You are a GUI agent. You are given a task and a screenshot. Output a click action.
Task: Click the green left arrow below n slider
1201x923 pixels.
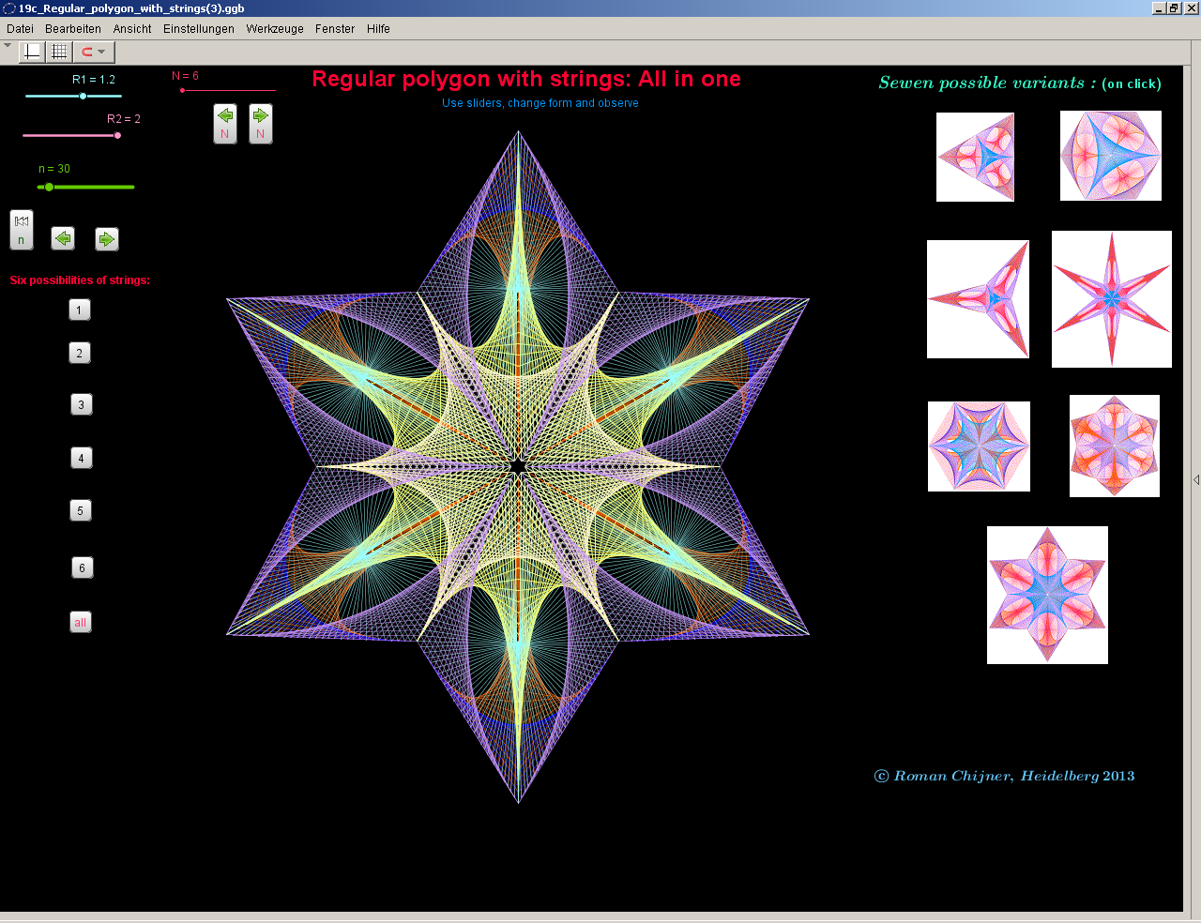pyautogui.click(x=63, y=239)
